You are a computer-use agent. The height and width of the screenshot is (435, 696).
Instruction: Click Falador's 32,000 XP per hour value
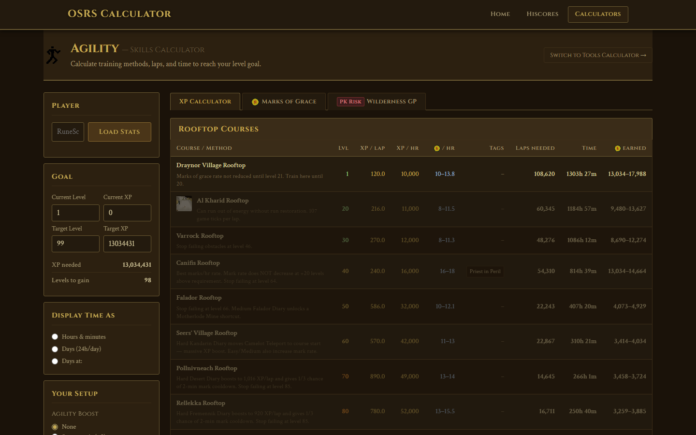point(410,306)
